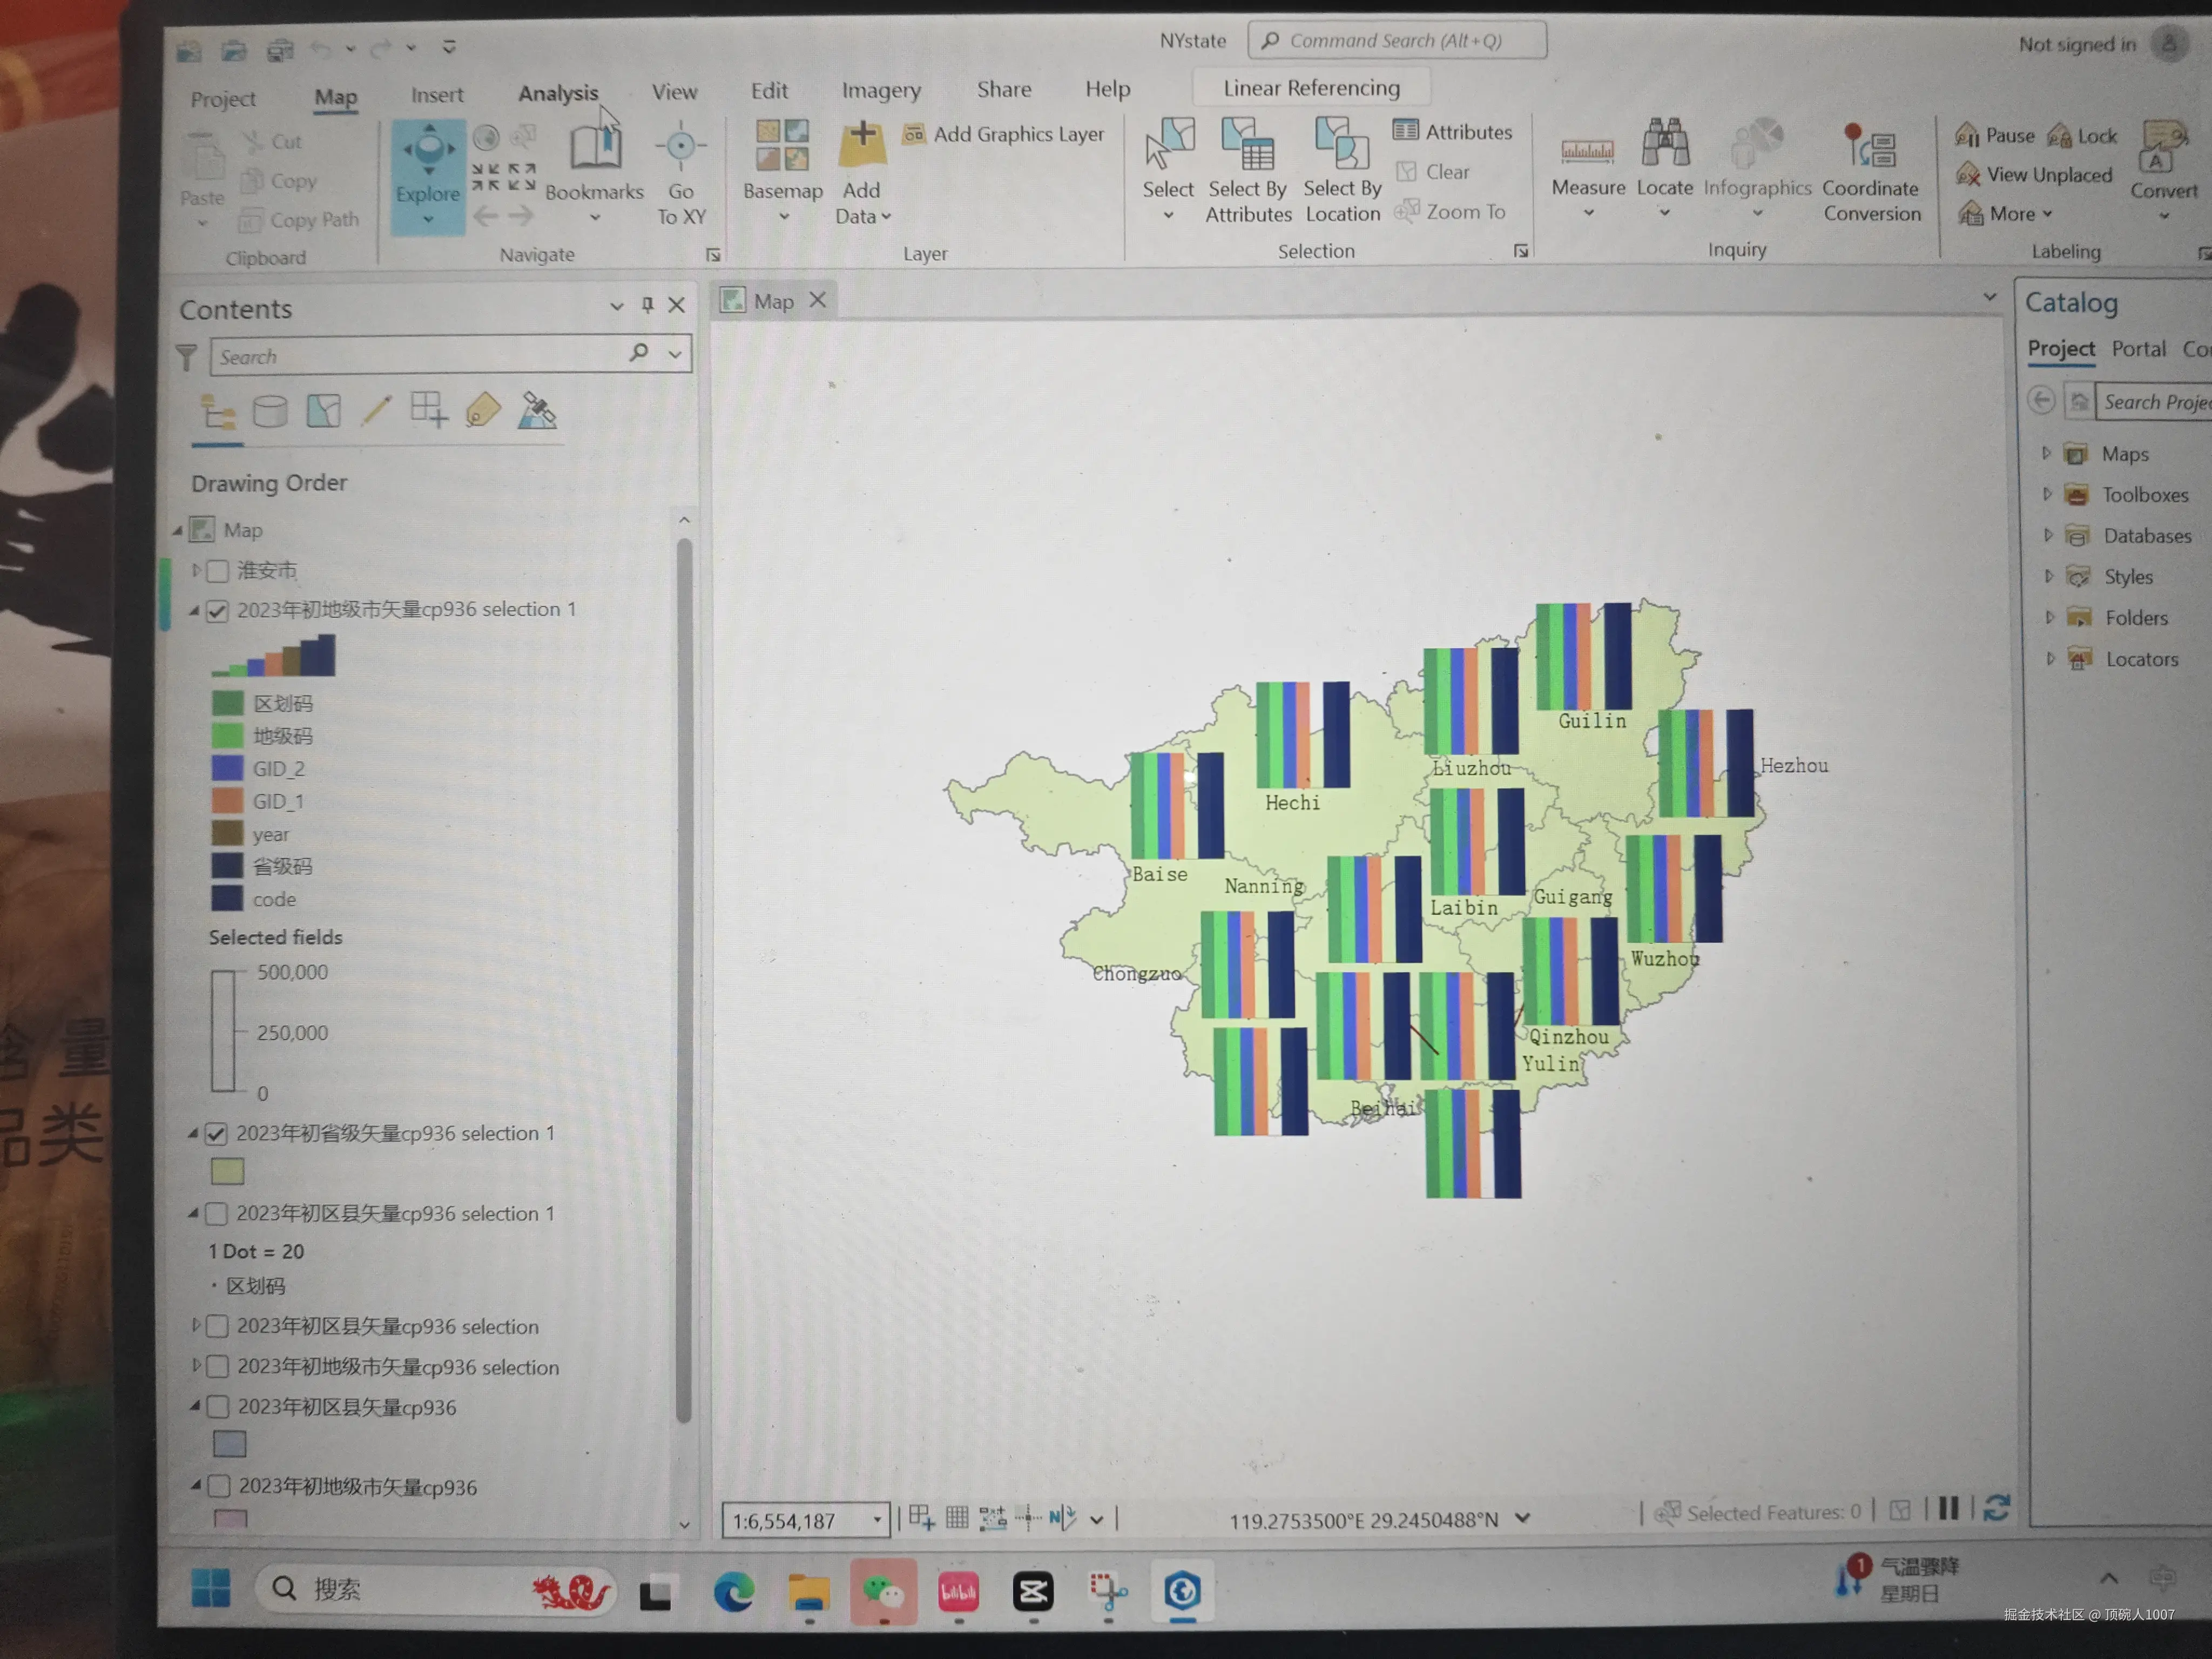Turn on the 2023年初地级市矢量cp936 layer

click(x=219, y=1487)
